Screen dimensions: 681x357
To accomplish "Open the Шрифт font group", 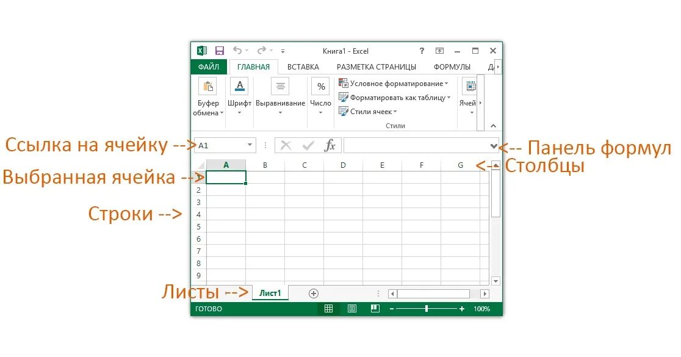I will pyautogui.click(x=239, y=97).
